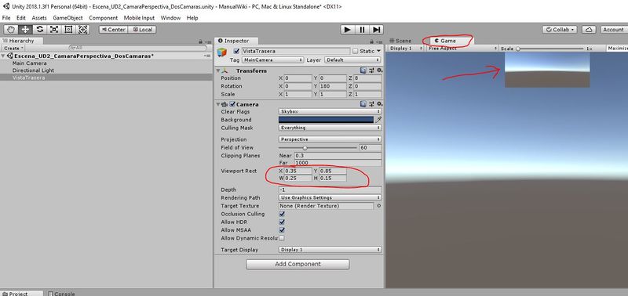This screenshot has width=628, height=296.
Task: Open the Culling Mask dropdown
Action: tap(330, 128)
